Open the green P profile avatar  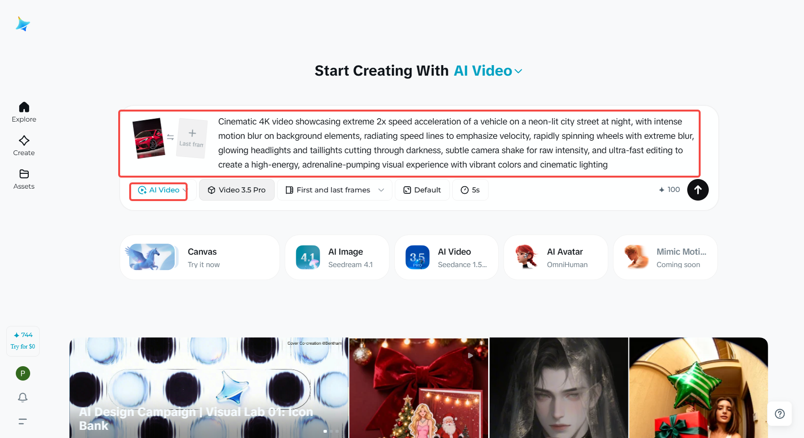[x=23, y=373]
